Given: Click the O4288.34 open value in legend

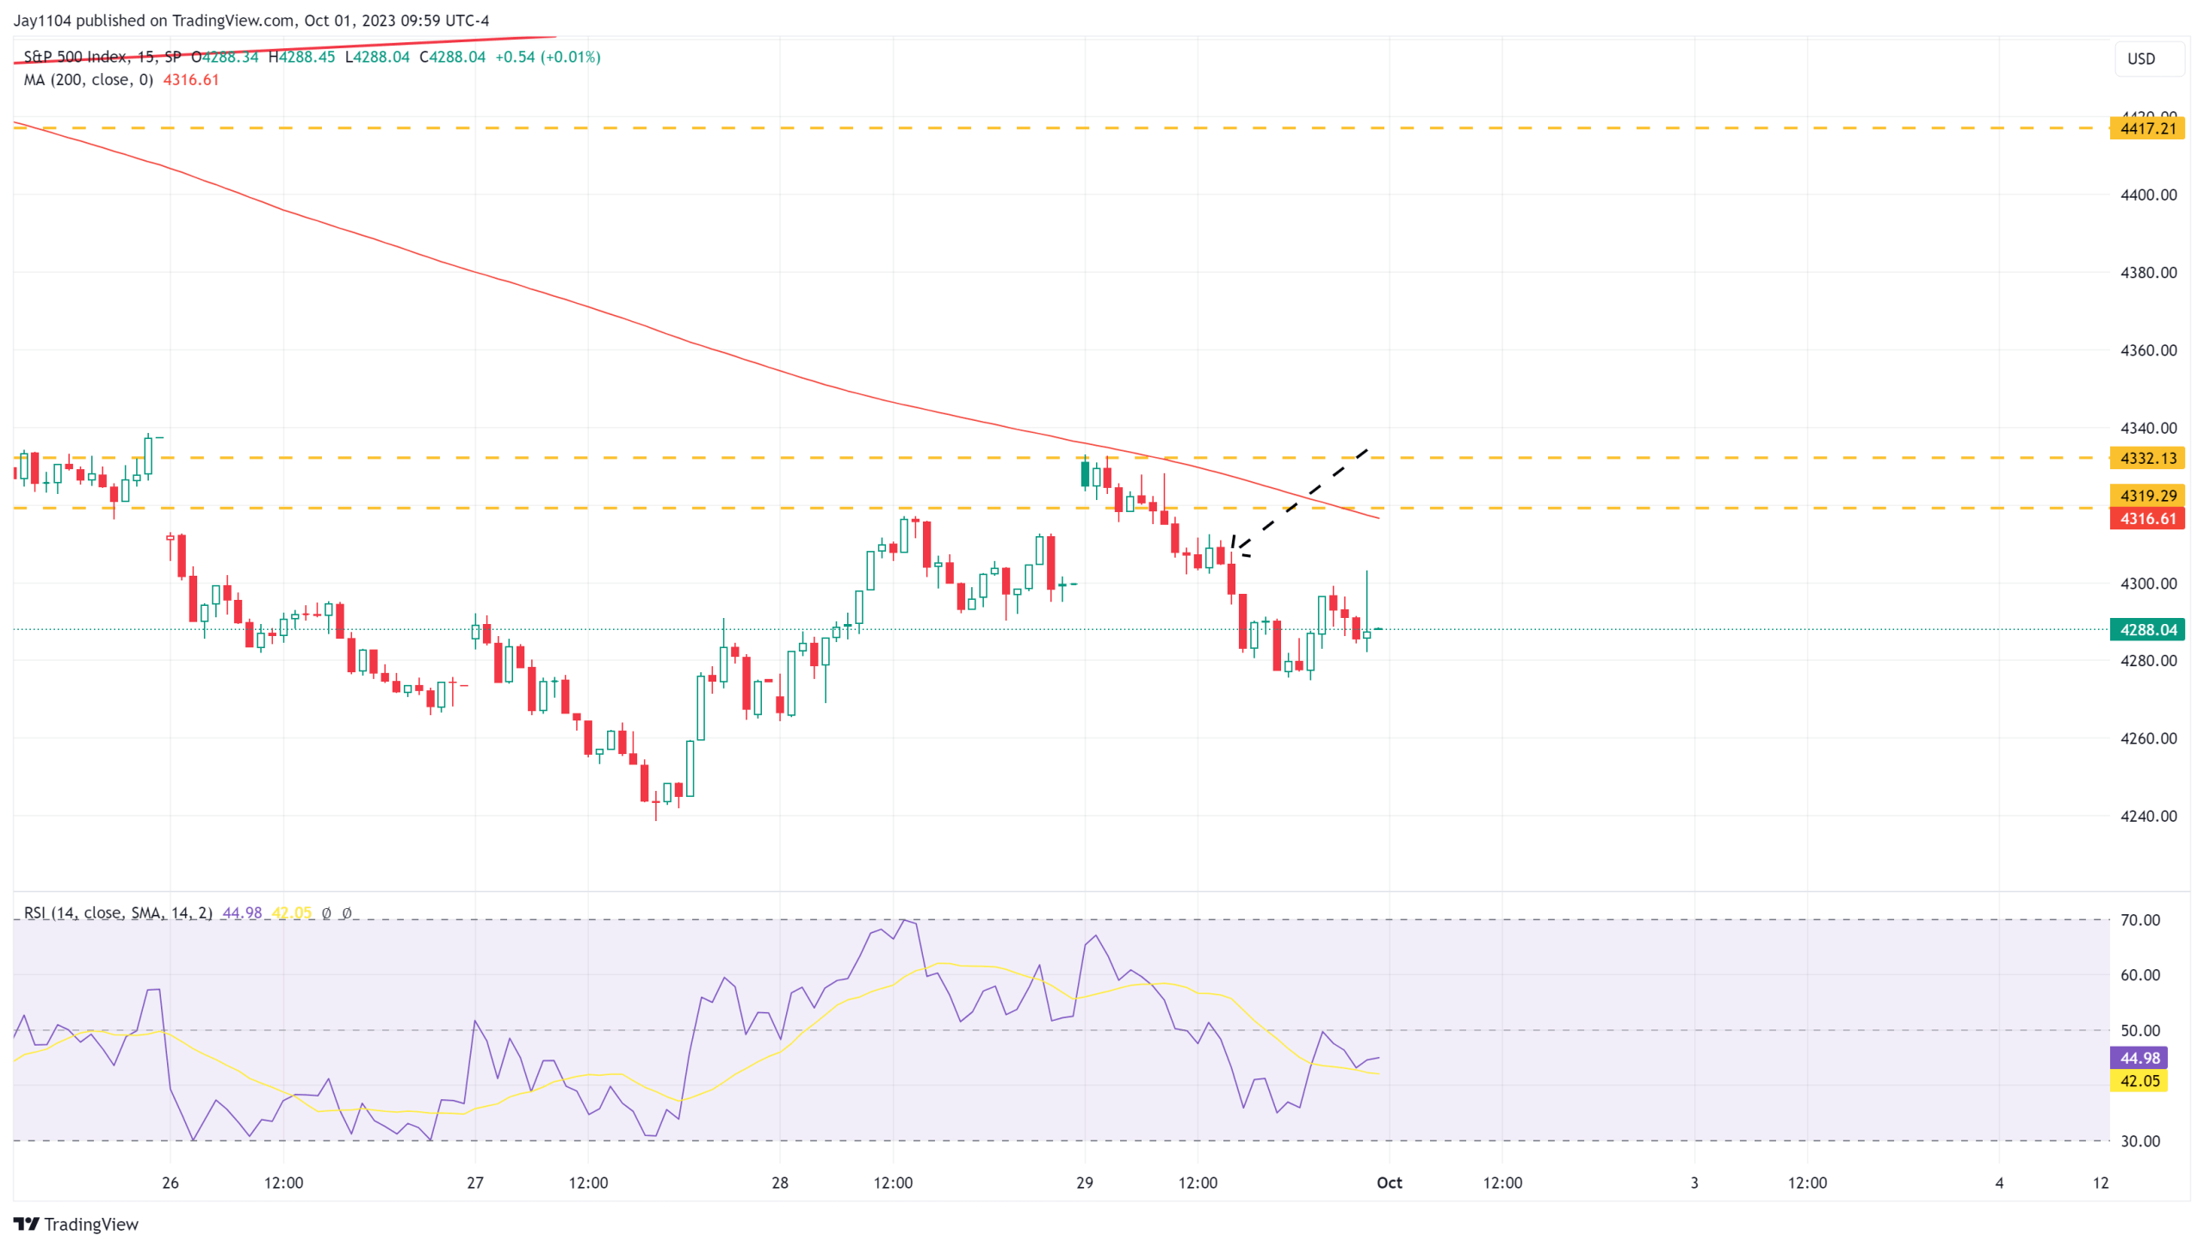Looking at the screenshot, I should pyautogui.click(x=225, y=57).
